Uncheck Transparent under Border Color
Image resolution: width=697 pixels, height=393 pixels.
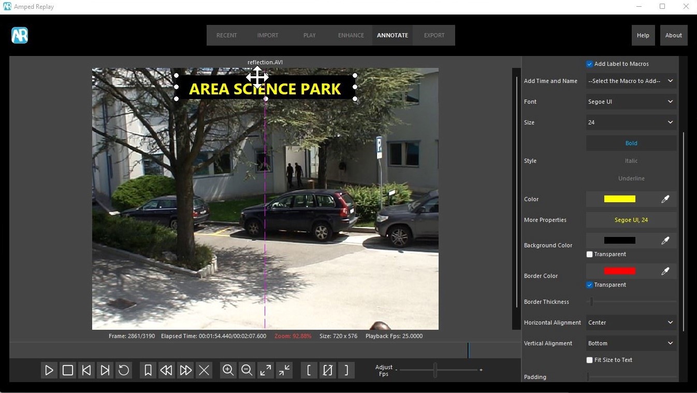pyautogui.click(x=589, y=285)
